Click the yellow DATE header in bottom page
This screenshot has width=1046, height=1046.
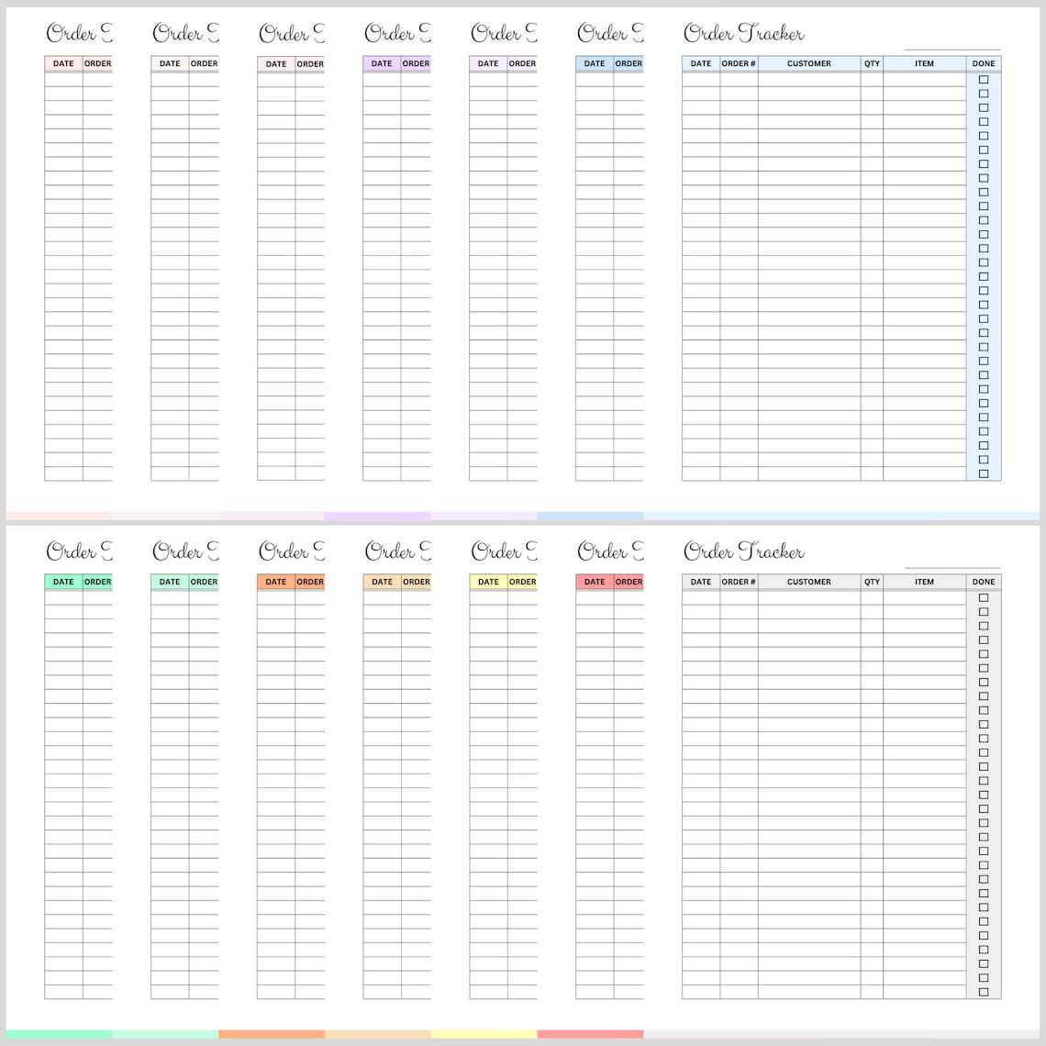487,582
